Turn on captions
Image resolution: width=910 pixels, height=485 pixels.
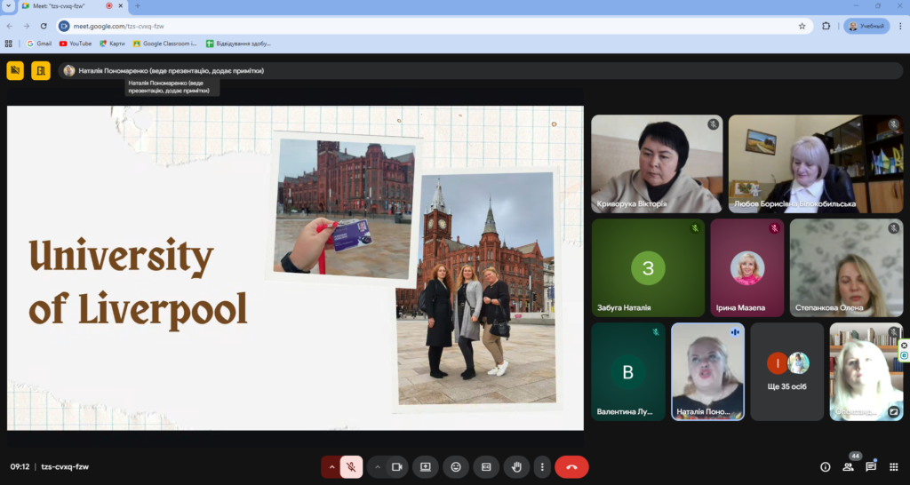point(486,466)
